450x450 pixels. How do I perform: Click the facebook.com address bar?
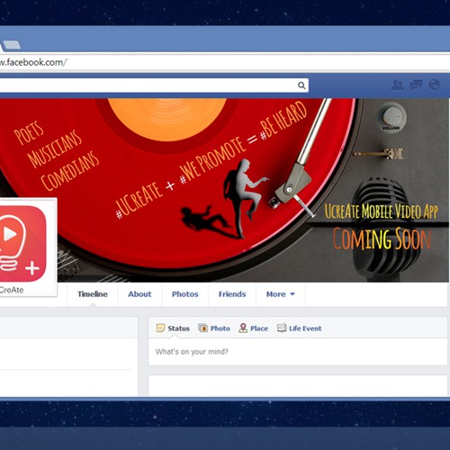click(x=225, y=62)
